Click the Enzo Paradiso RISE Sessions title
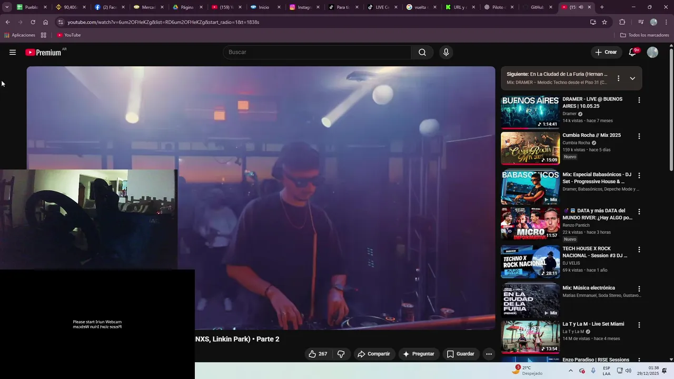674x379 pixels. pos(596,360)
